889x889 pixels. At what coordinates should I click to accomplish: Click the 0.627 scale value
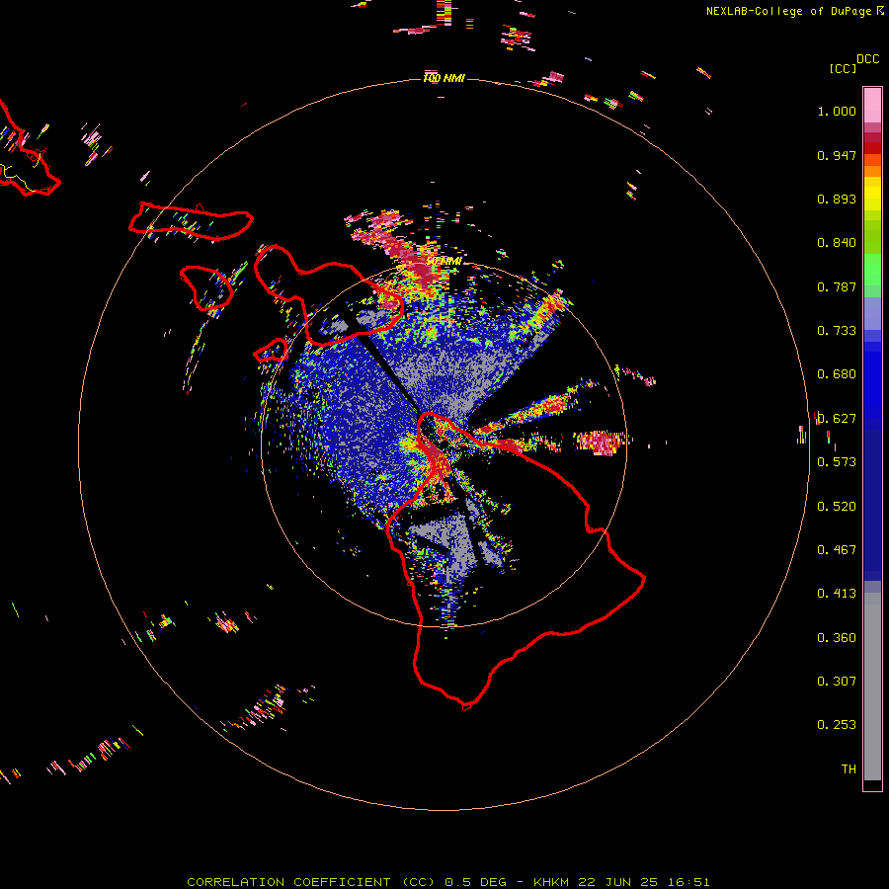click(837, 419)
